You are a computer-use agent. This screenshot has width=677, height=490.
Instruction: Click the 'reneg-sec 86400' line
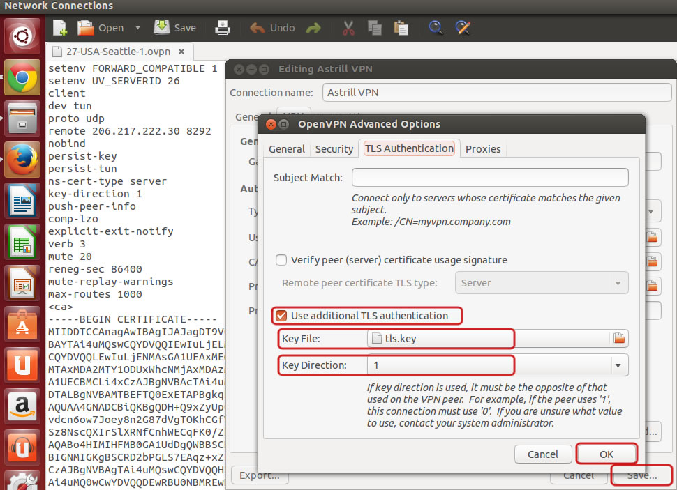click(x=95, y=269)
